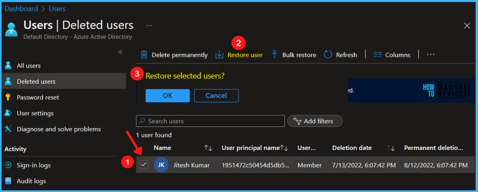Confirm restore with OK button
The height and width of the screenshot is (192, 478).
[x=168, y=95]
